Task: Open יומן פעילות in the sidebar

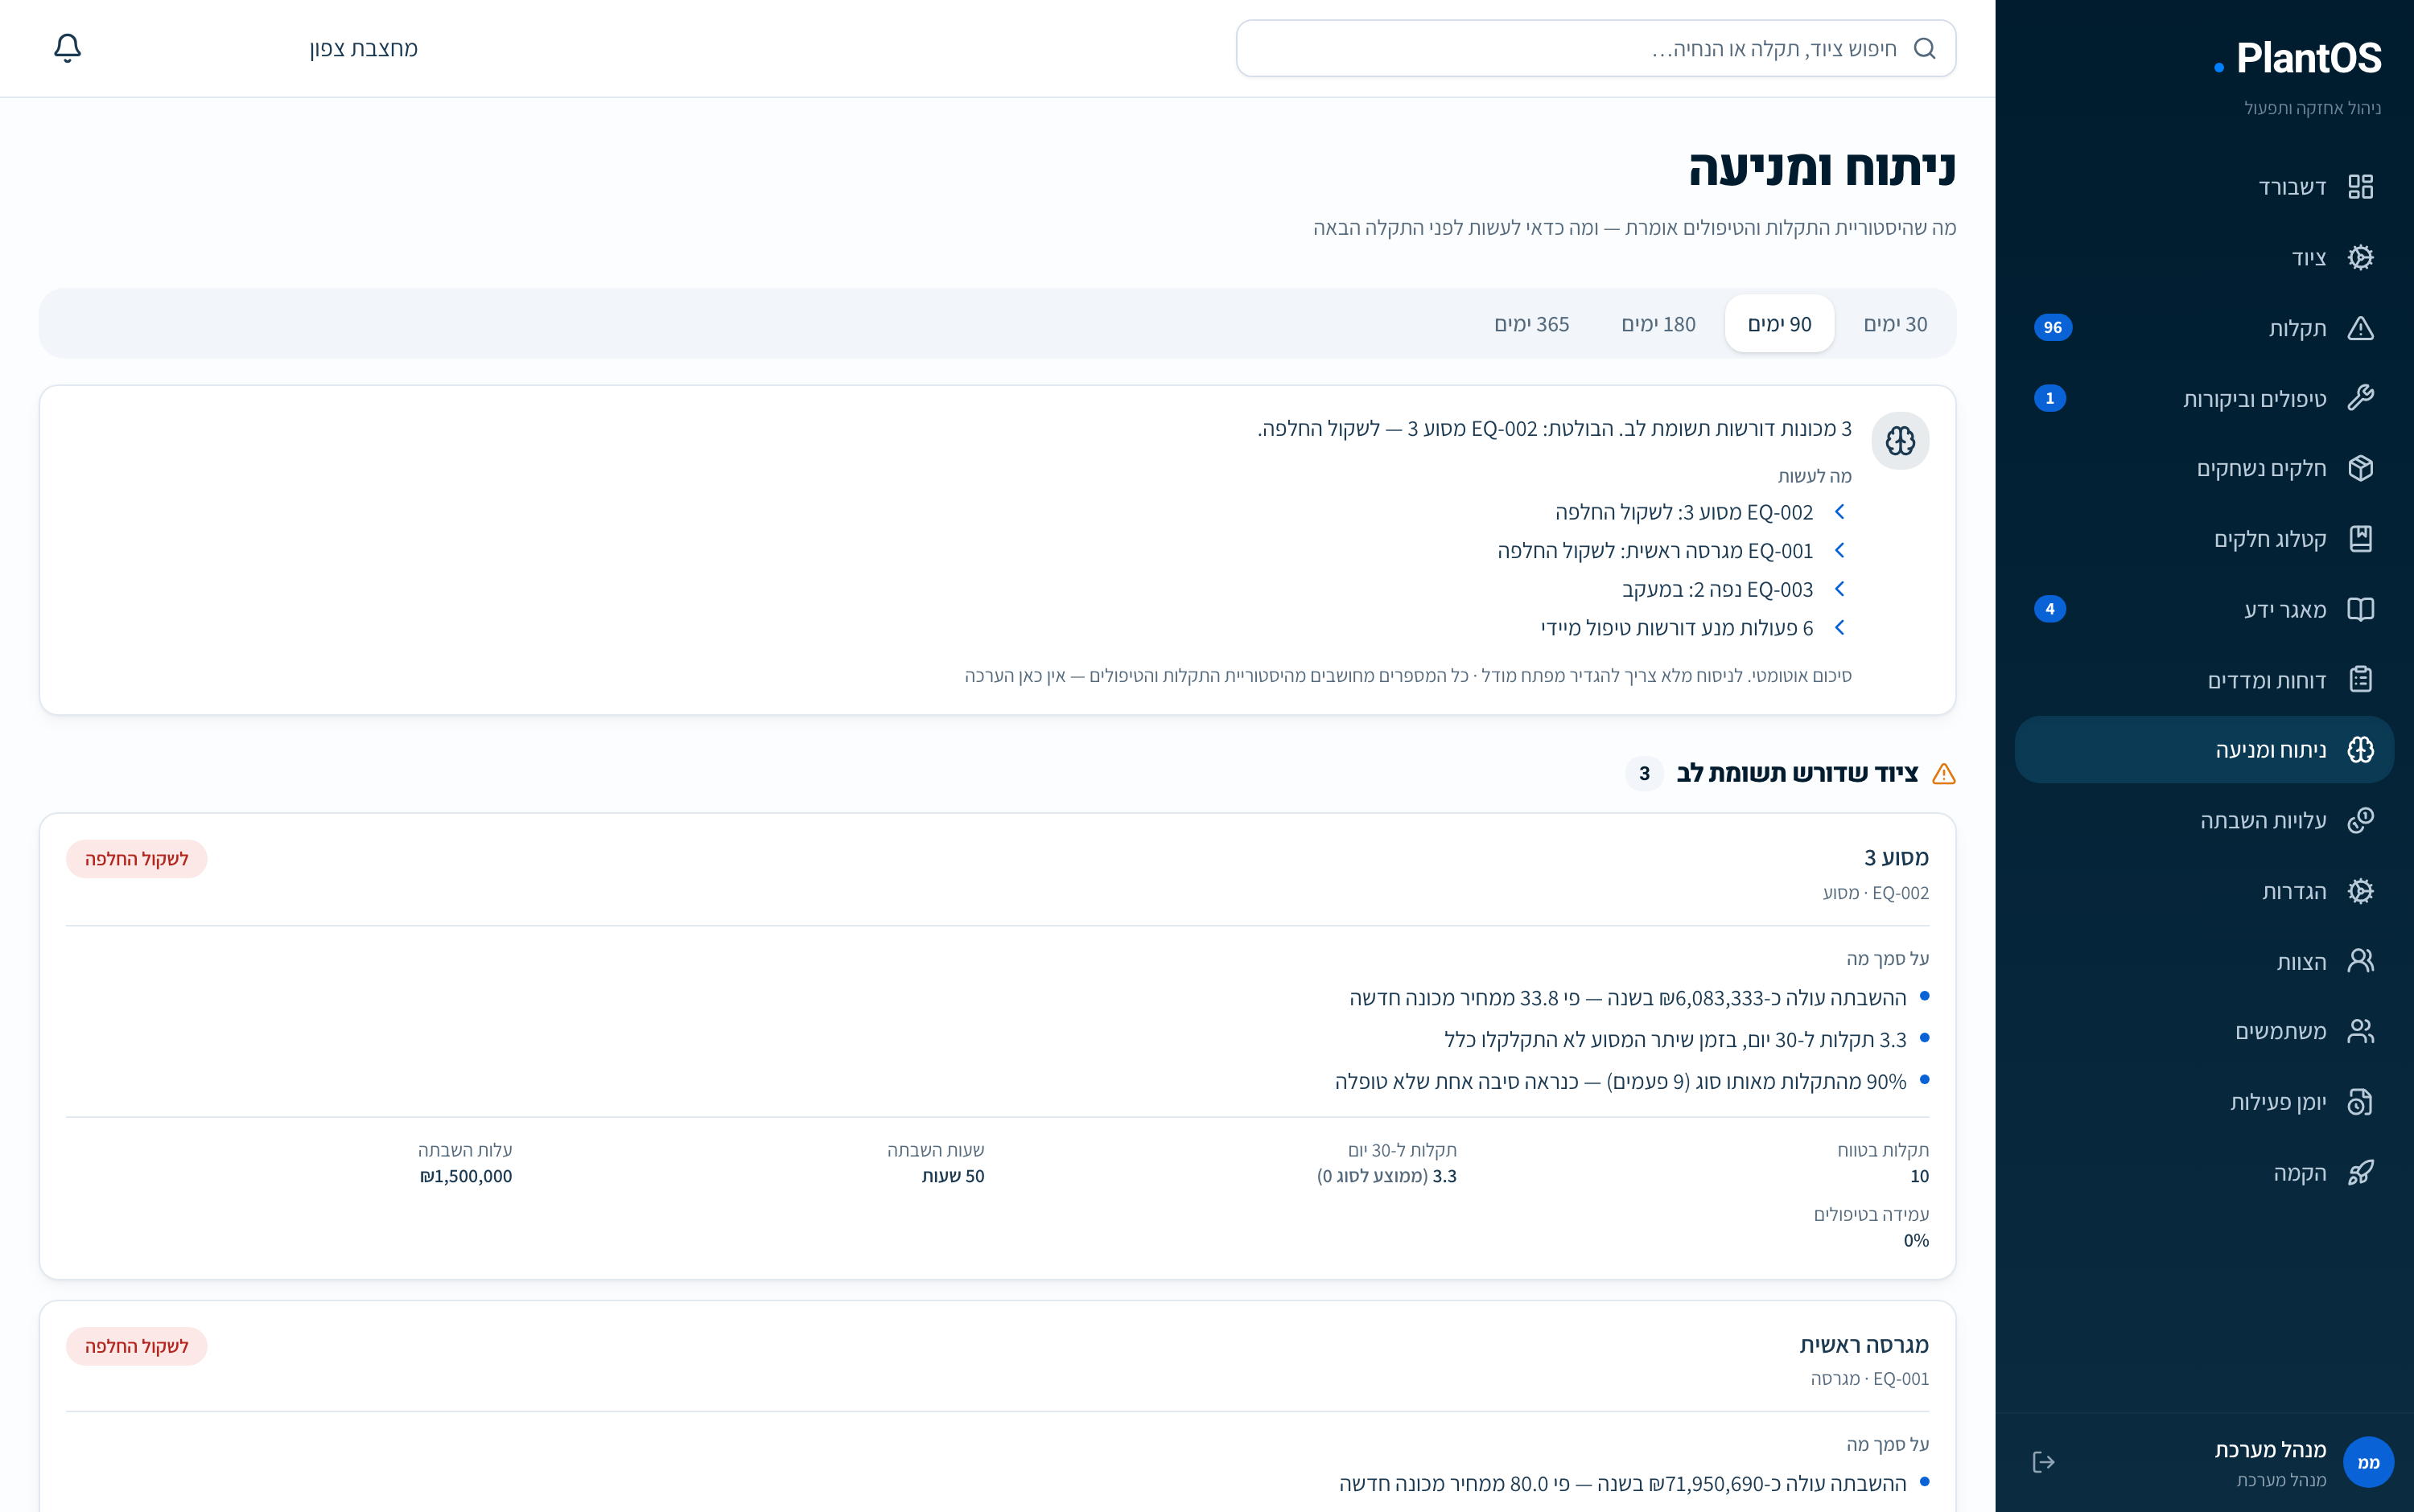Action: pos(2204,1102)
